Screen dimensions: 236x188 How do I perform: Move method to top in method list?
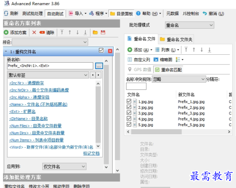[62, 32]
